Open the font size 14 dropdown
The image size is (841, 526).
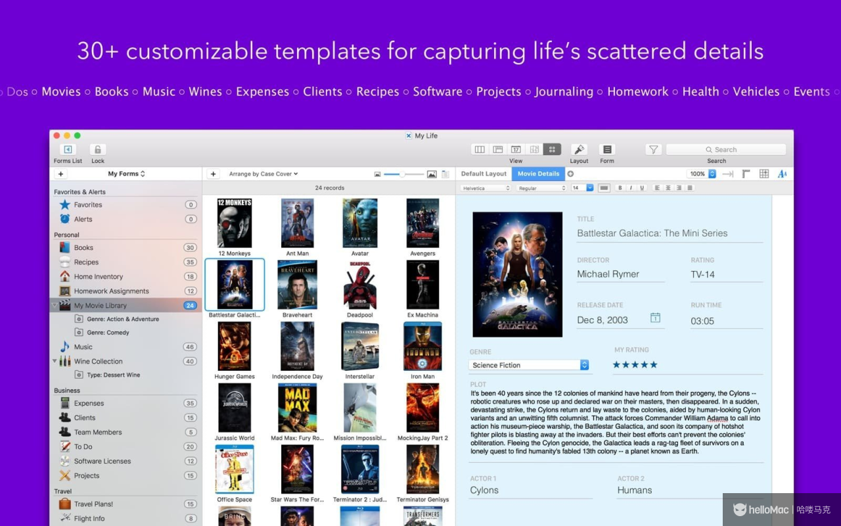pos(582,188)
